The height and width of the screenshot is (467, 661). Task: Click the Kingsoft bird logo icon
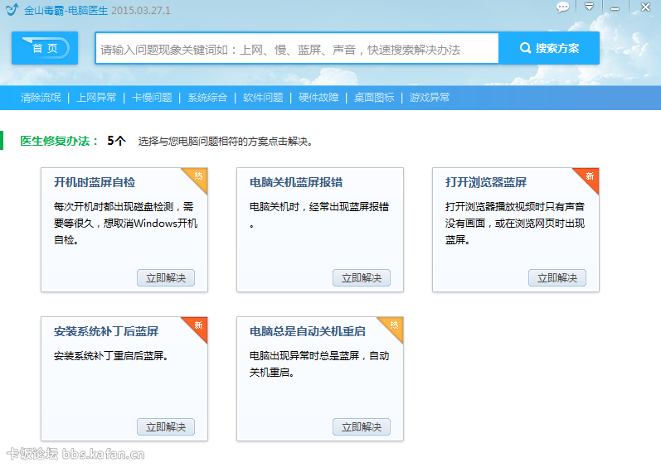[12, 9]
